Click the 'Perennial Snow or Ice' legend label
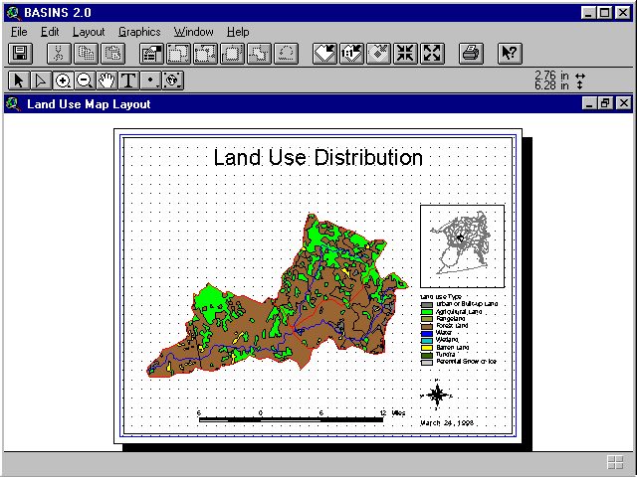This screenshot has height=477, width=637. [467, 362]
